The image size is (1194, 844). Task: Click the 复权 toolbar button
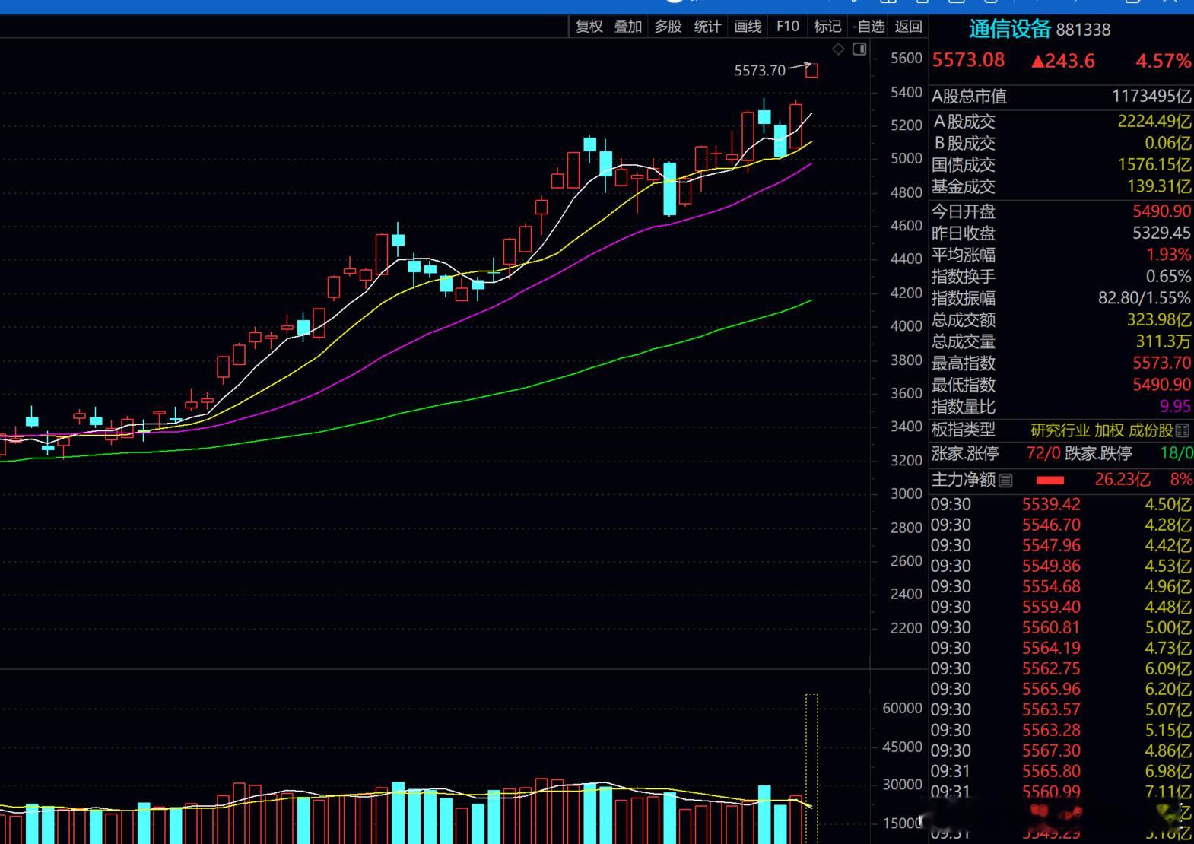[x=589, y=27]
